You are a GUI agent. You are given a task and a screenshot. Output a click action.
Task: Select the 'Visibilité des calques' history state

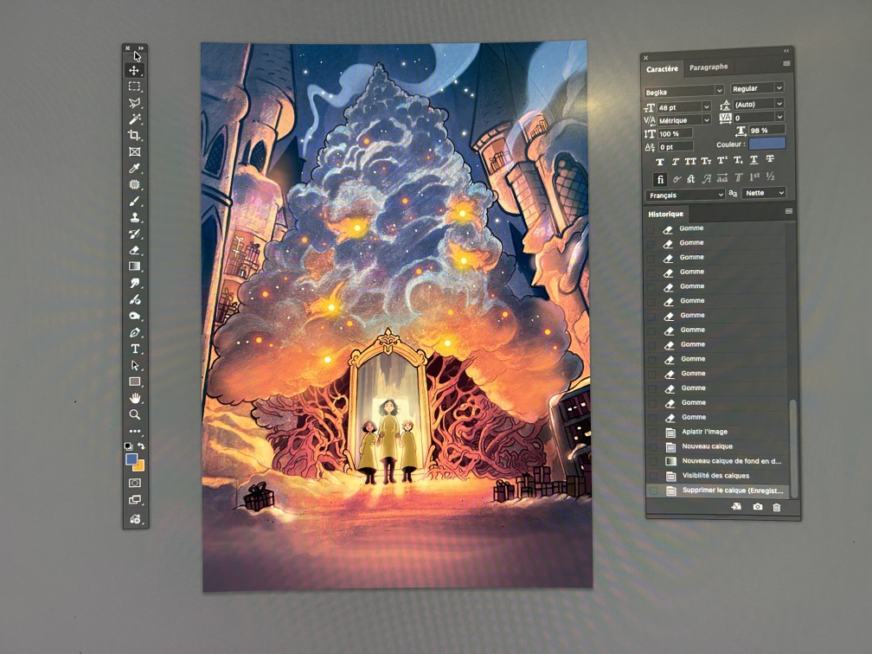(x=715, y=476)
